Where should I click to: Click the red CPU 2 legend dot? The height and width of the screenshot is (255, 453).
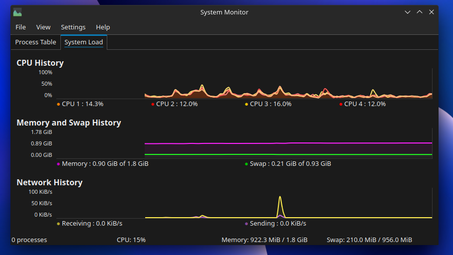tap(153, 104)
